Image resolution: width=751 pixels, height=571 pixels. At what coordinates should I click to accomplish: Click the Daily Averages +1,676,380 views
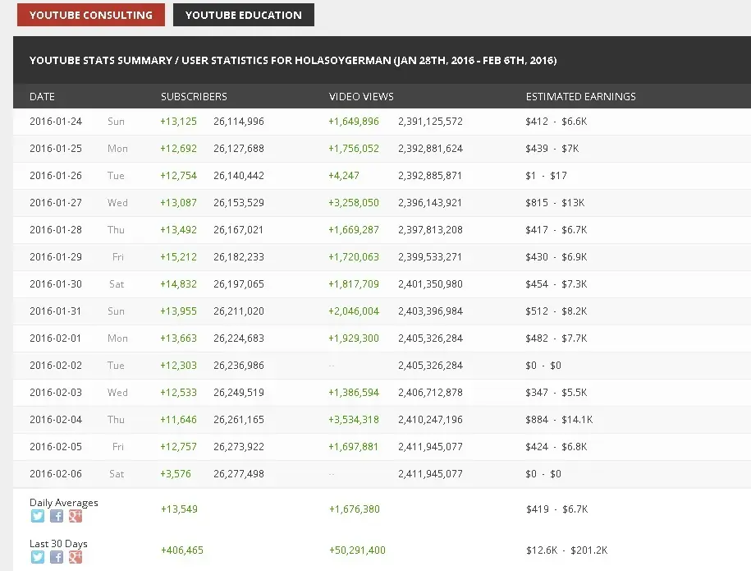pyautogui.click(x=355, y=509)
